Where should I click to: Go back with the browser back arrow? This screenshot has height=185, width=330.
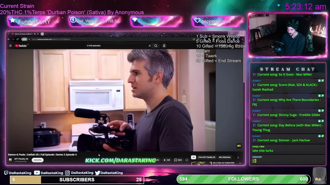pyautogui.click(x=9, y=39)
